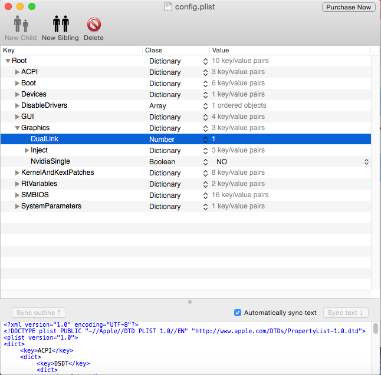
Task: Expand KernelAndKextPatches disclosure triangle
Action: pyautogui.click(x=17, y=172)
